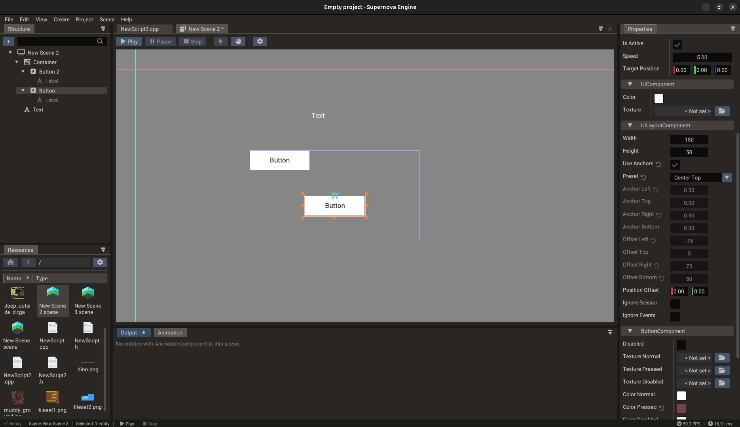Uncheck the Is Active checkbox
The image size is (740, 427).
click(x=677, y=45)
